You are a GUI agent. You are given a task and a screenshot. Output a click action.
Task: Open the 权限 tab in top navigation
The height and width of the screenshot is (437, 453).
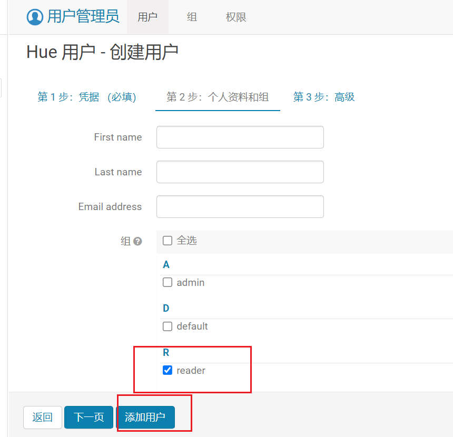[236, 17]
